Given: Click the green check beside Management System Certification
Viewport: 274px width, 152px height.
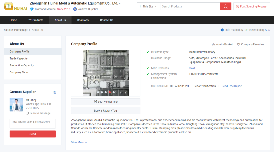Looking at the screenshot, I should pyautogui.click(x=148, y=74).
